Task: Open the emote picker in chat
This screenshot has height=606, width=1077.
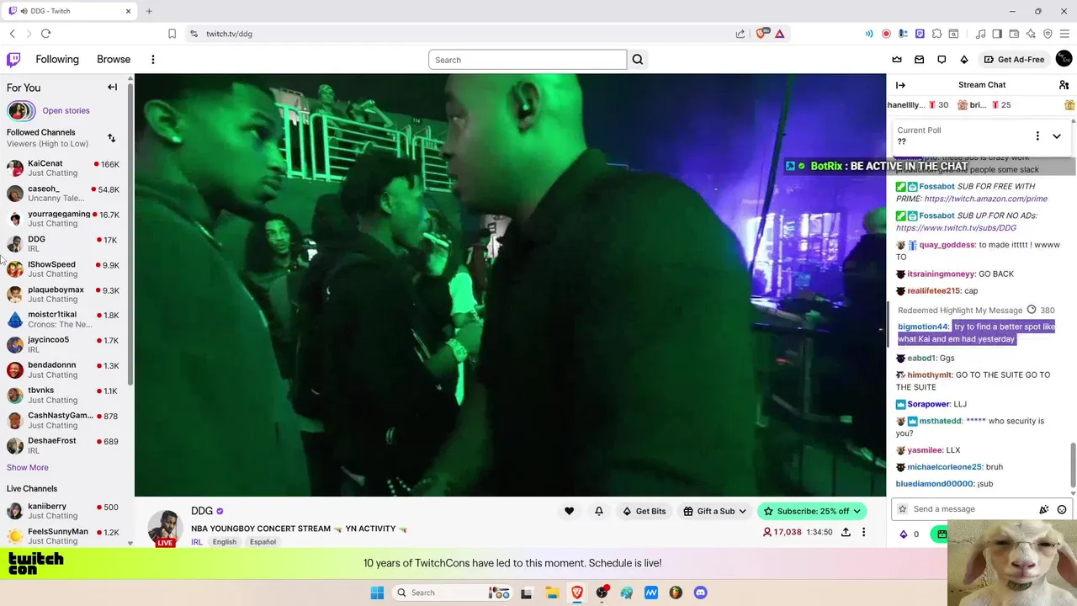Action: tap(1062, 509)
